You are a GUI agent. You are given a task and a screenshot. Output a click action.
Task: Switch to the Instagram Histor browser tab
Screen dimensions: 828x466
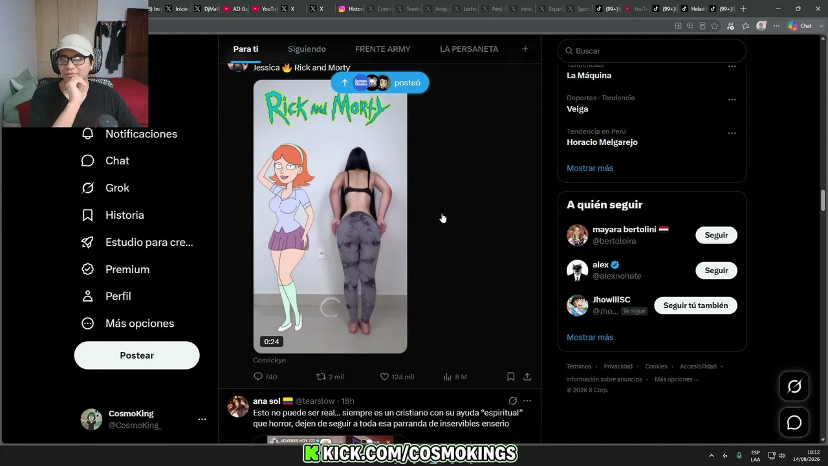[x=351, y=9]
